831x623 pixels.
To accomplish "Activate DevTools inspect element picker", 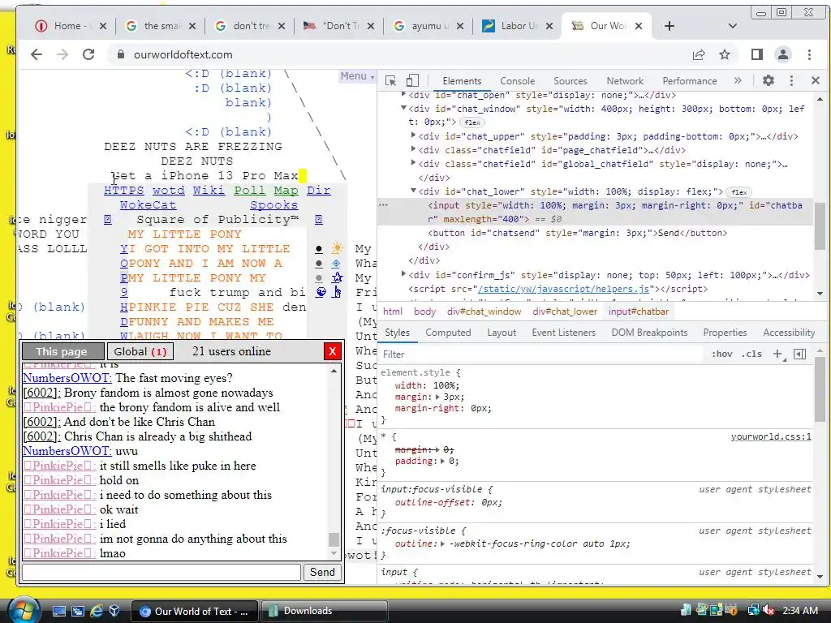I will click(391, 80).
